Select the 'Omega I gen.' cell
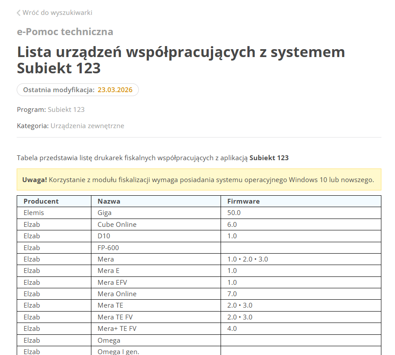 pyautogui.click(x=156, y=351)
